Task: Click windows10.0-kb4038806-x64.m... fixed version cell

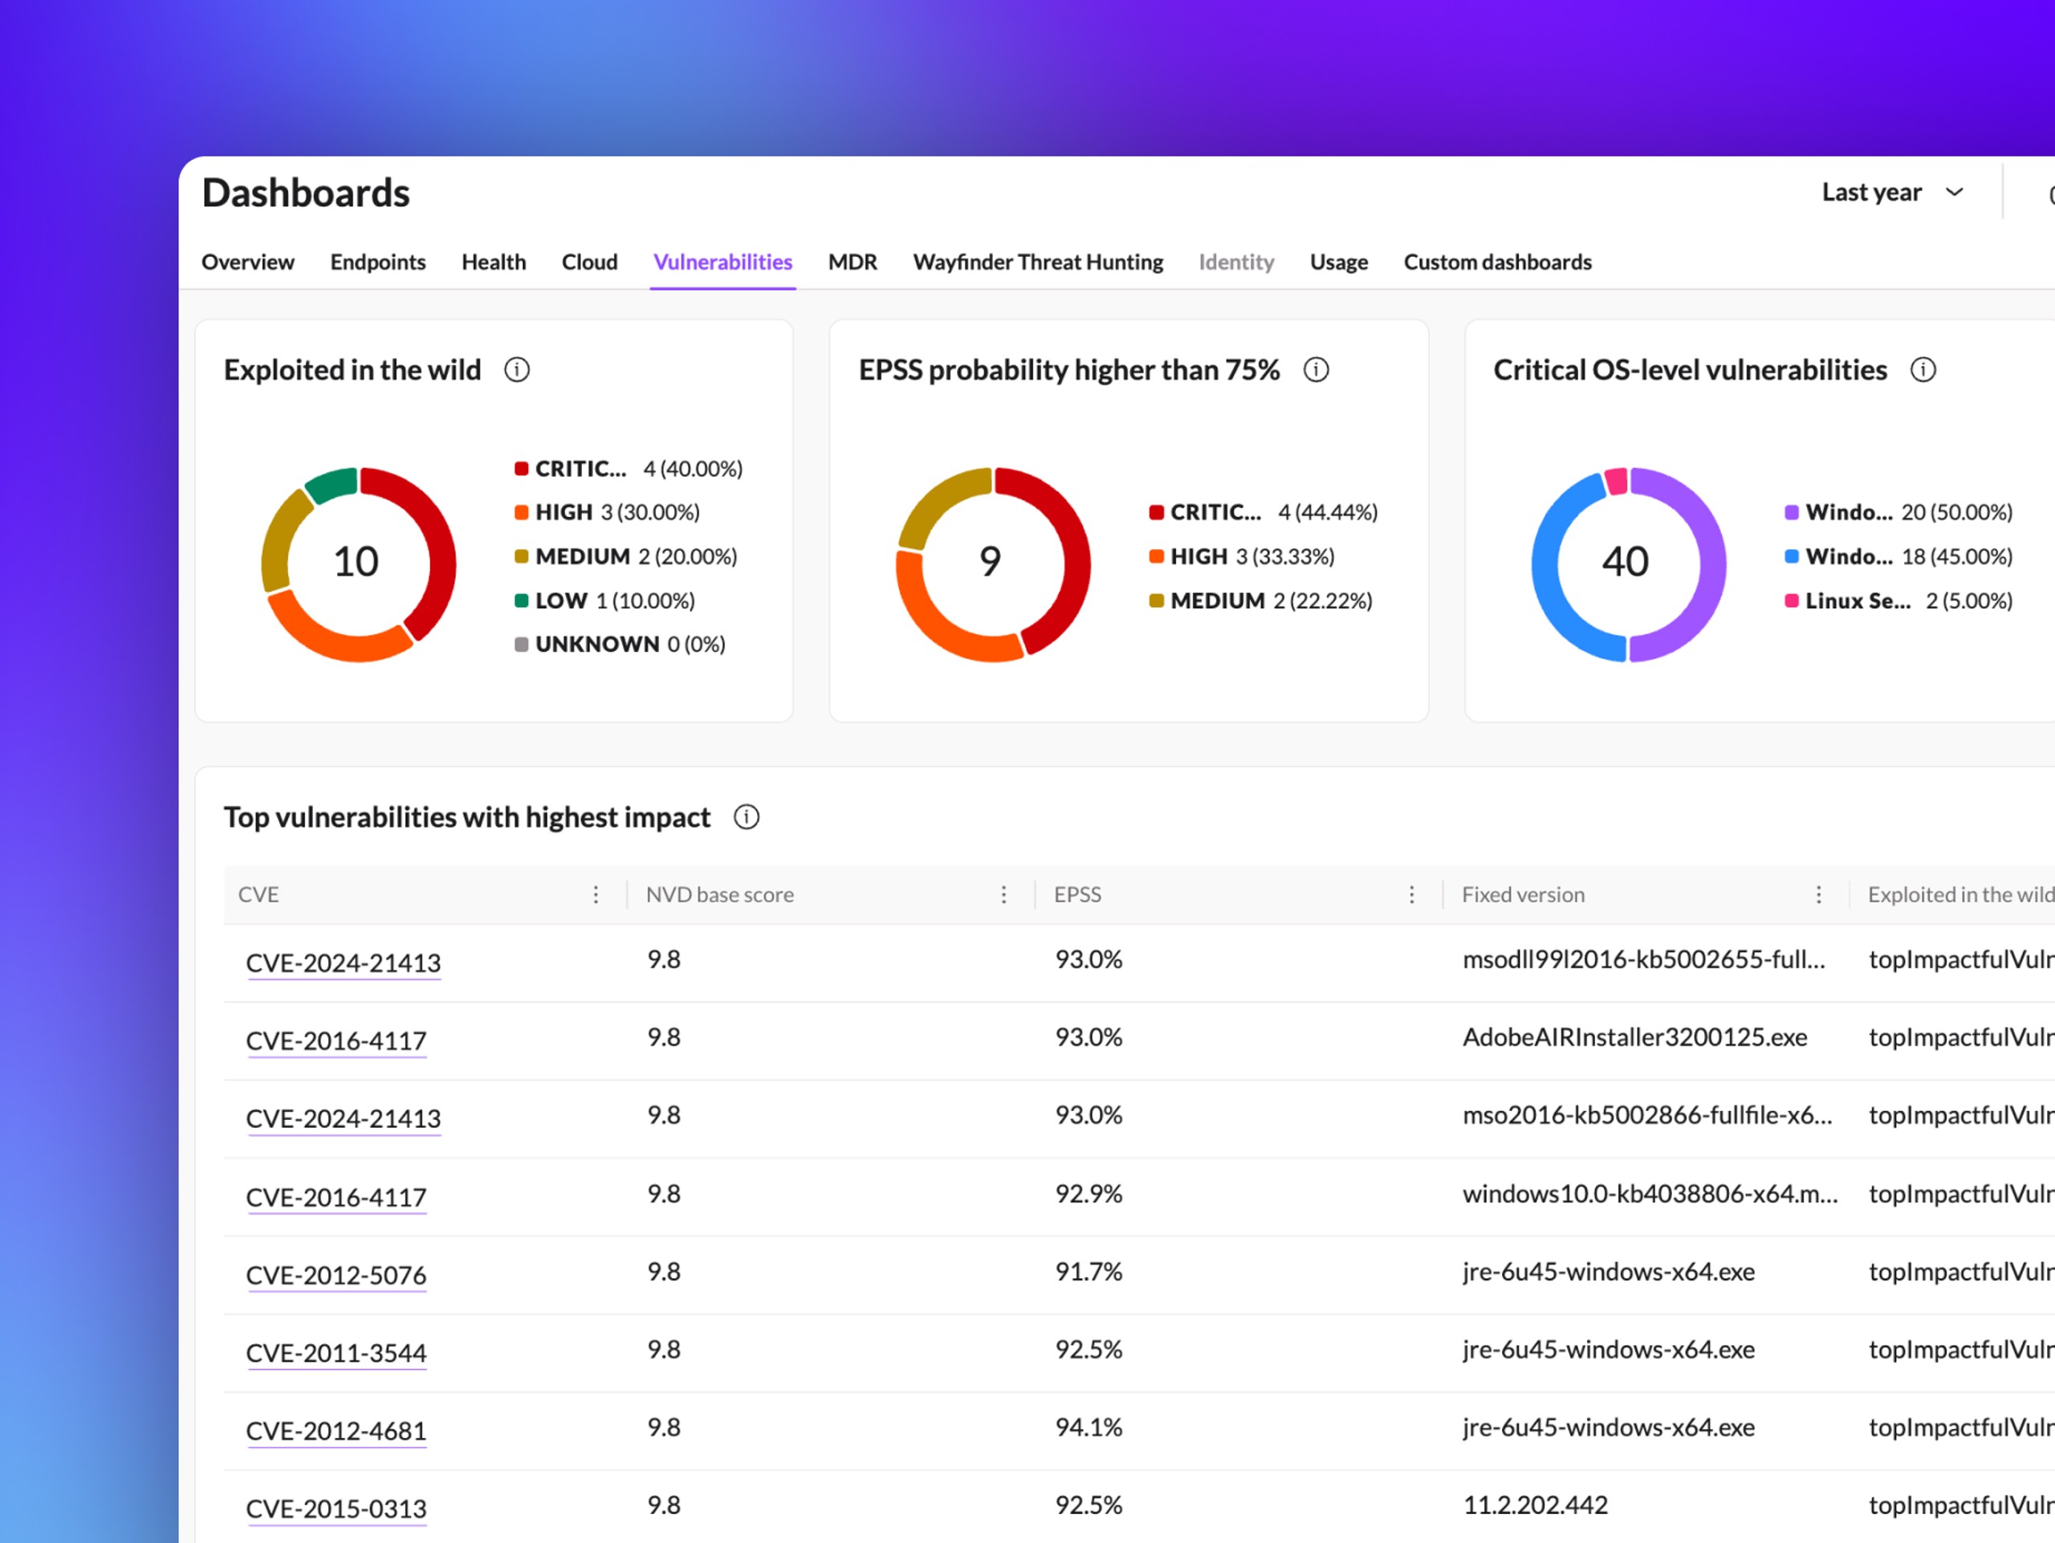Action: click(1651, 1194)
